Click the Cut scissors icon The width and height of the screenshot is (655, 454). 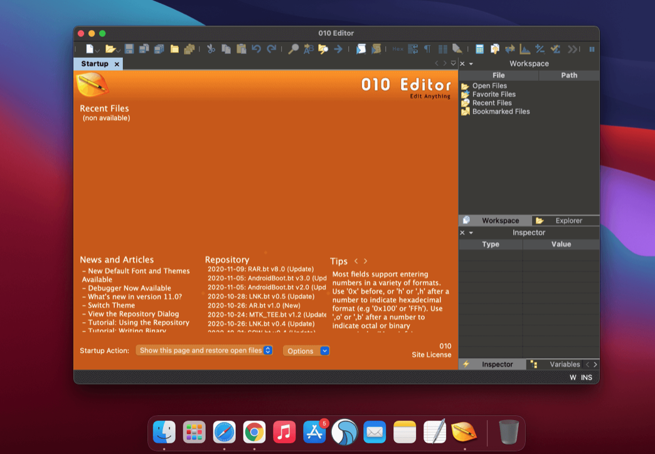[x=211, y=49]
